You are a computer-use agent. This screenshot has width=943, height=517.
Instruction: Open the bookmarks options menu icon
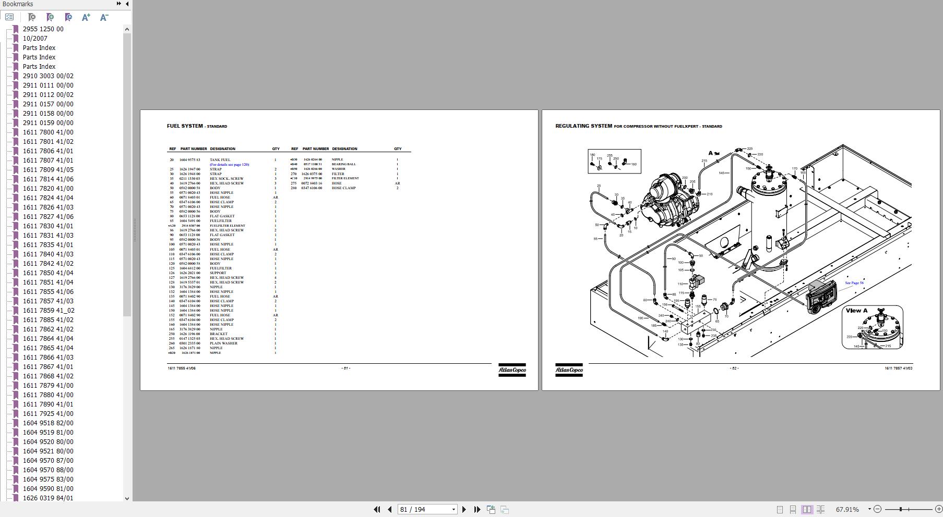pyautogui.click(x=9, y=17)
